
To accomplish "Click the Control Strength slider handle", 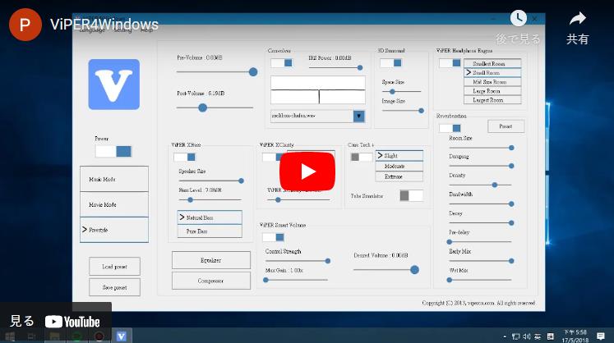I will 328,261.
